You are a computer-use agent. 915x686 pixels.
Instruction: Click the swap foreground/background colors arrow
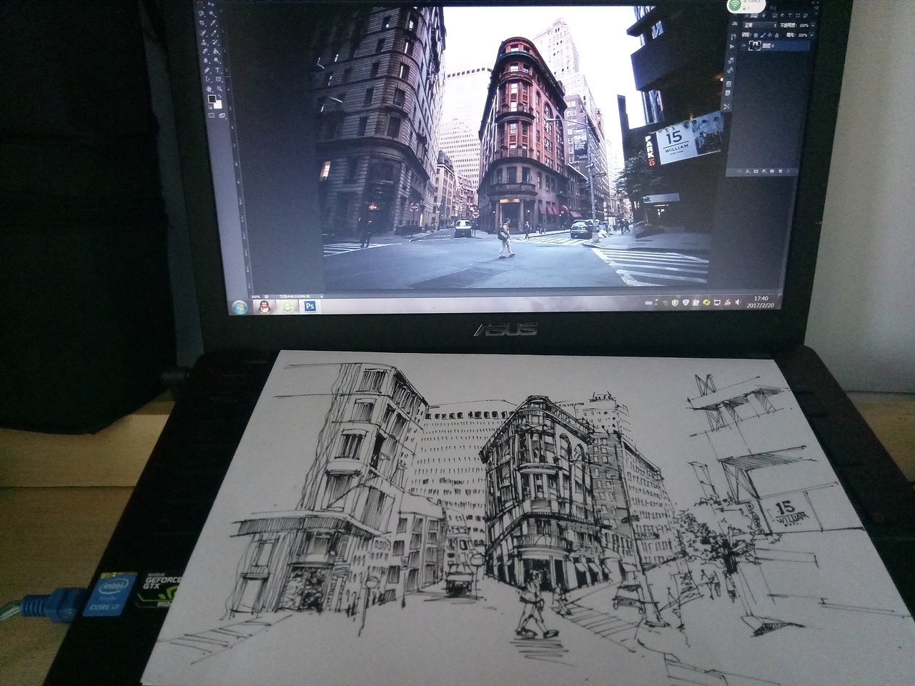[219, 96]
